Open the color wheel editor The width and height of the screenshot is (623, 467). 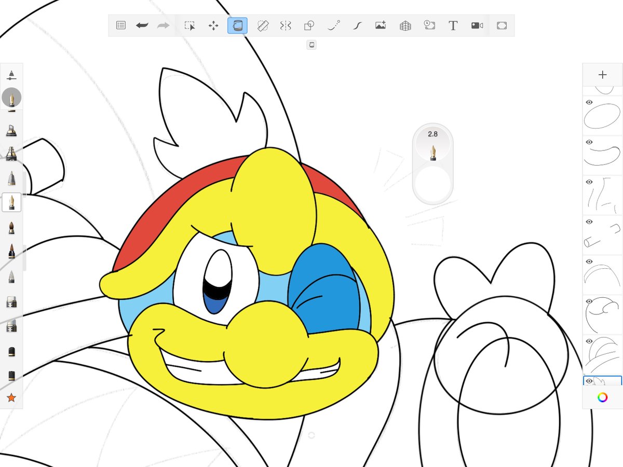point(602,397)
